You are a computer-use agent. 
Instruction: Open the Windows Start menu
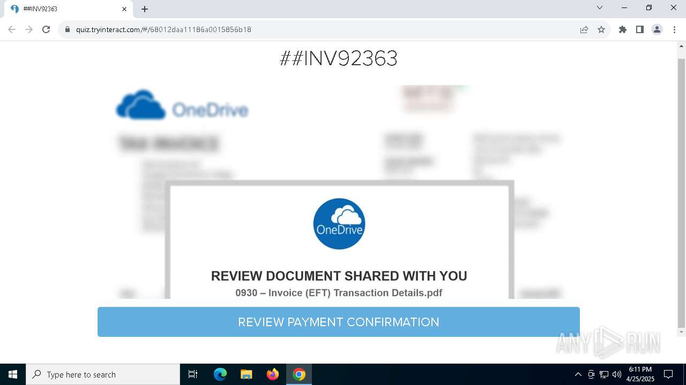tap(13, 374)
